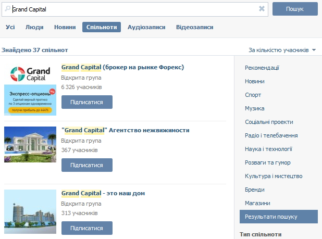
Task: Click the Пошук search button
Action: pos(295,9)
